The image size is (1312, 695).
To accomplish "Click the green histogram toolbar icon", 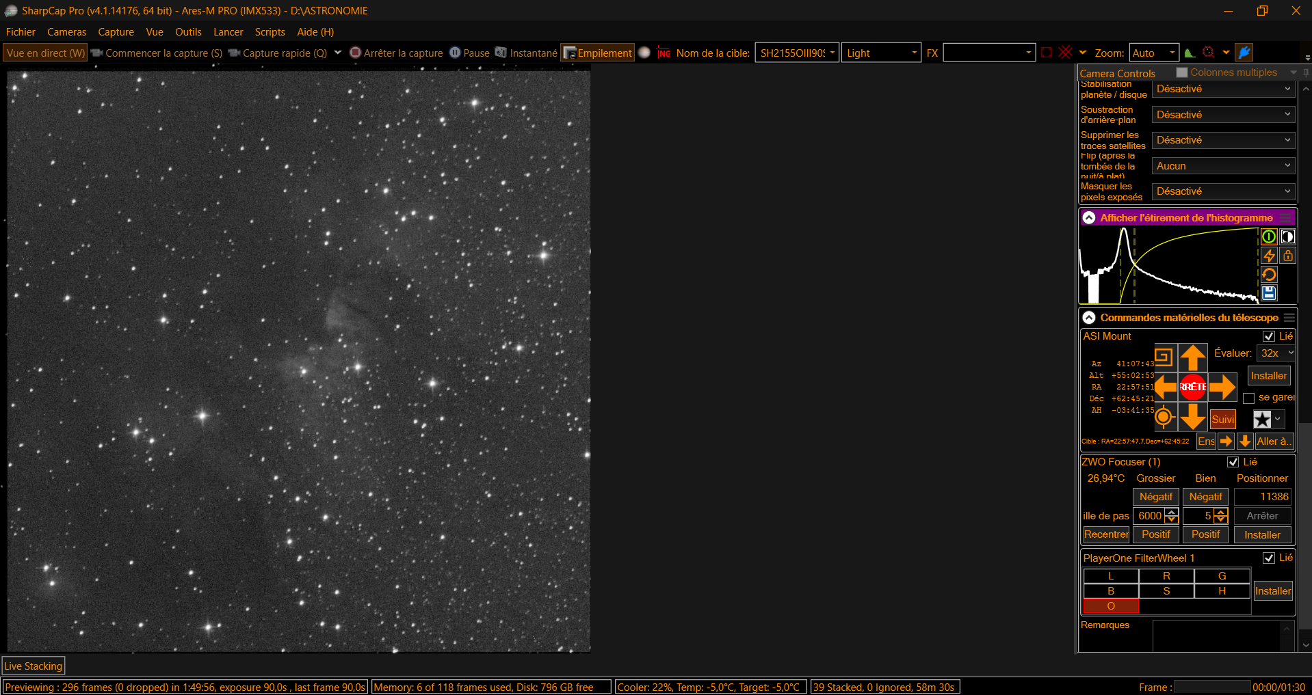I will pos(1190,53).
